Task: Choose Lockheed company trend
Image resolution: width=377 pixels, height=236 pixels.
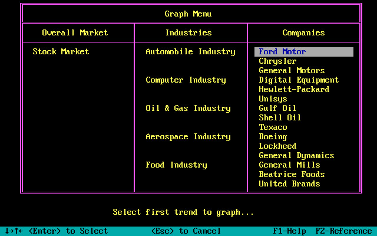Action: (x=277, y=146)
